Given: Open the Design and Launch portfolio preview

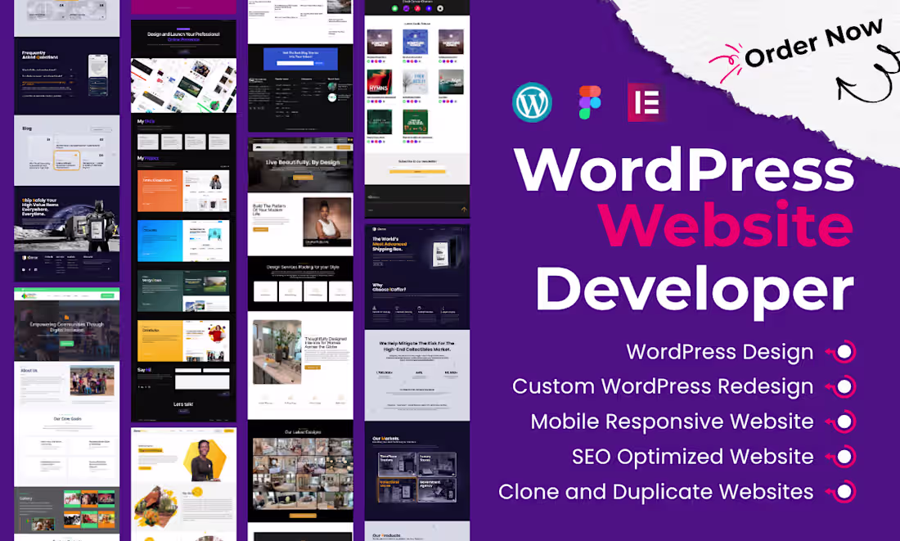Looking at the screenshot, I should pyautogui.click(x=183, y=66).
